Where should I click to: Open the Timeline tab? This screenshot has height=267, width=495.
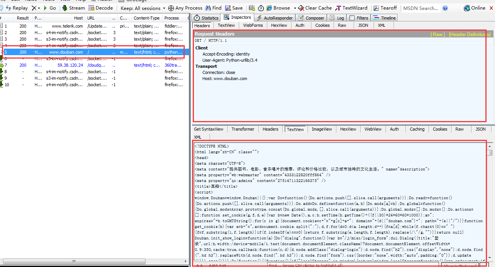point(384,18)
